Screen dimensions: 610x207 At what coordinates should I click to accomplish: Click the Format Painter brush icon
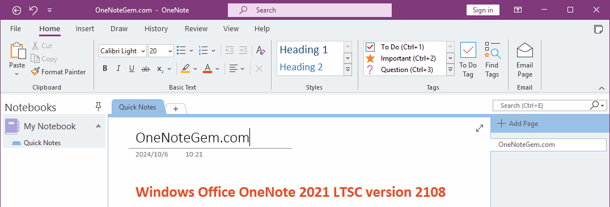pyautogui.click(x=35, y=71)
